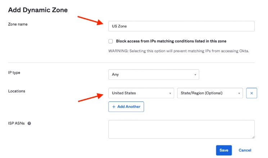Screen dimensions: 268x158
Task: Cancel adding the dynamic zone
Action: (245, 150)
